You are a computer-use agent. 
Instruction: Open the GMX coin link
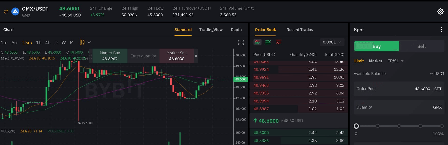(26, 15)
